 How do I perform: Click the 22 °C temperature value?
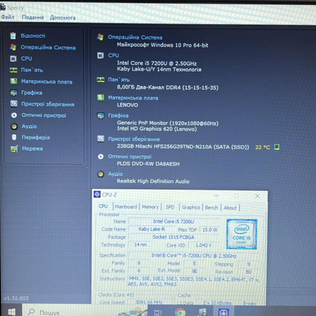pyautogui.click(x=263, y=147)
